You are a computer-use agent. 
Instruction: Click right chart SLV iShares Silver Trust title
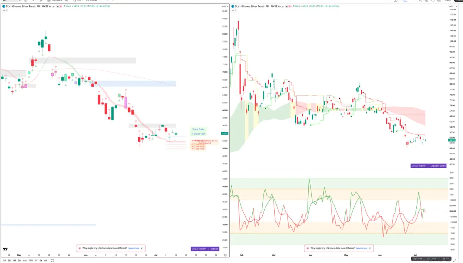pyautogui.click(x=259, y=7)
